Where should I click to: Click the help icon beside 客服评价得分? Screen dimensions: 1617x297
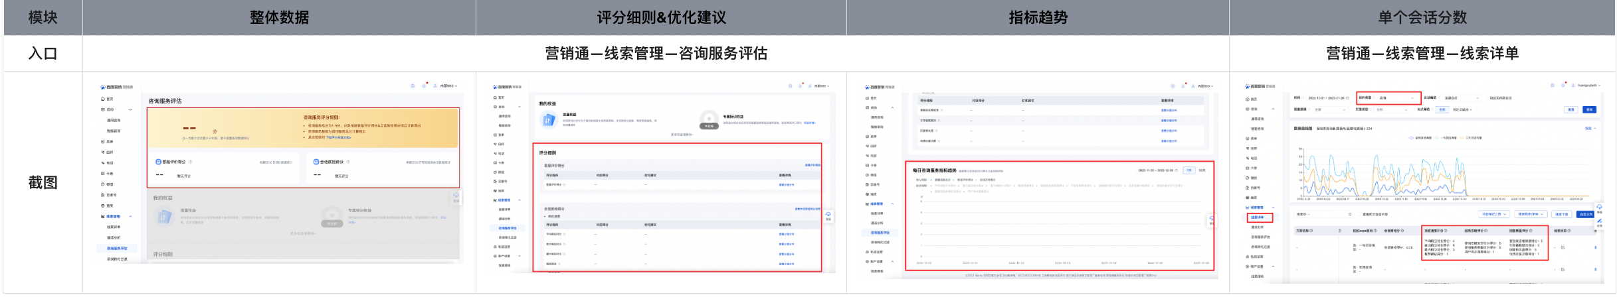point(191,162)
